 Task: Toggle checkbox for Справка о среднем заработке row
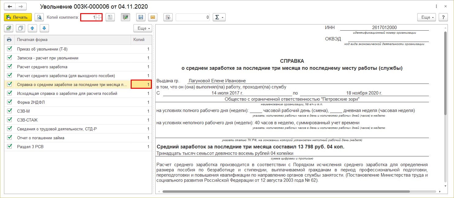click(9, 84)
